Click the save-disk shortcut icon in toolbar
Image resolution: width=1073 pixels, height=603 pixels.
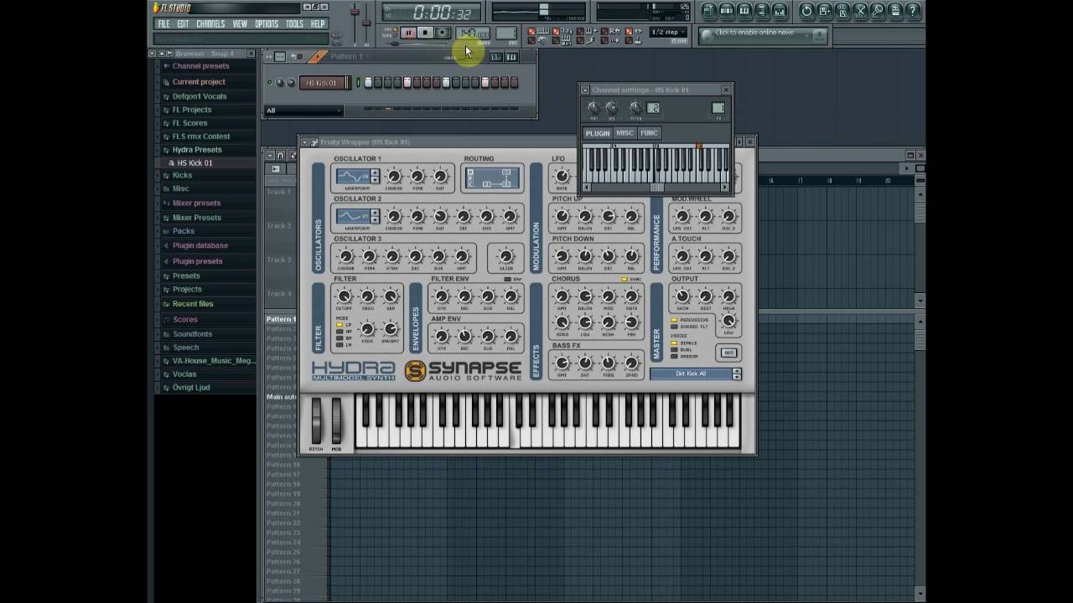coord(824,11)
